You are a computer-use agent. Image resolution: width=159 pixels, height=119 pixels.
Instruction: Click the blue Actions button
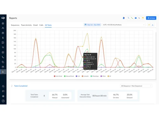(151, 18)
